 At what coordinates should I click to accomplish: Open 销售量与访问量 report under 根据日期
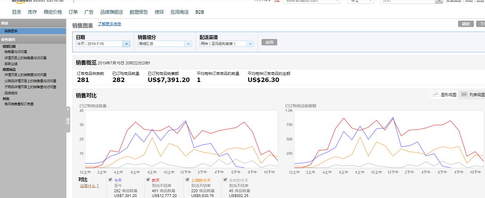pos(16,52)
